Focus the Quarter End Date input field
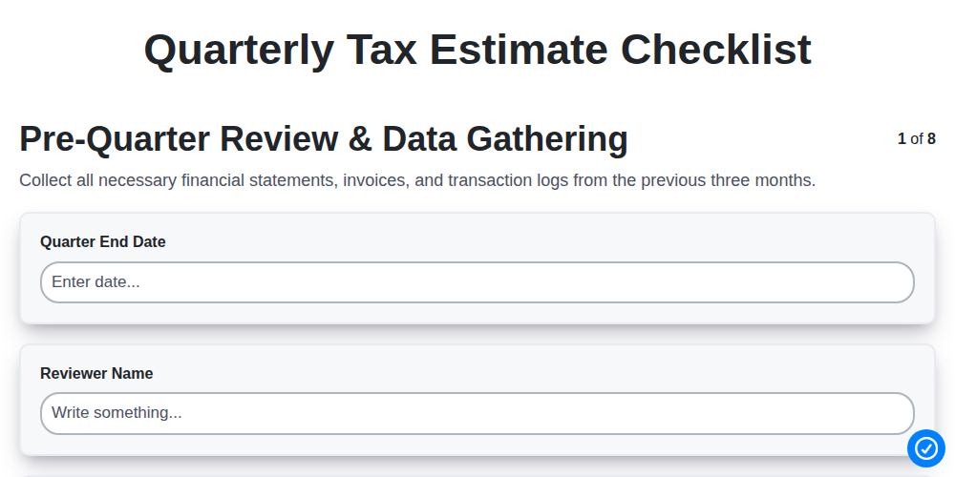Viewport: 955px width, 477px height. click(x=477, y=282)
